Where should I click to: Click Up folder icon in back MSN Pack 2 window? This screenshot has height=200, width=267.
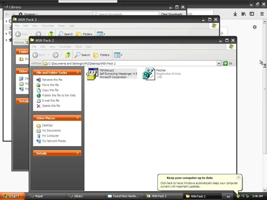click(51, 34)
